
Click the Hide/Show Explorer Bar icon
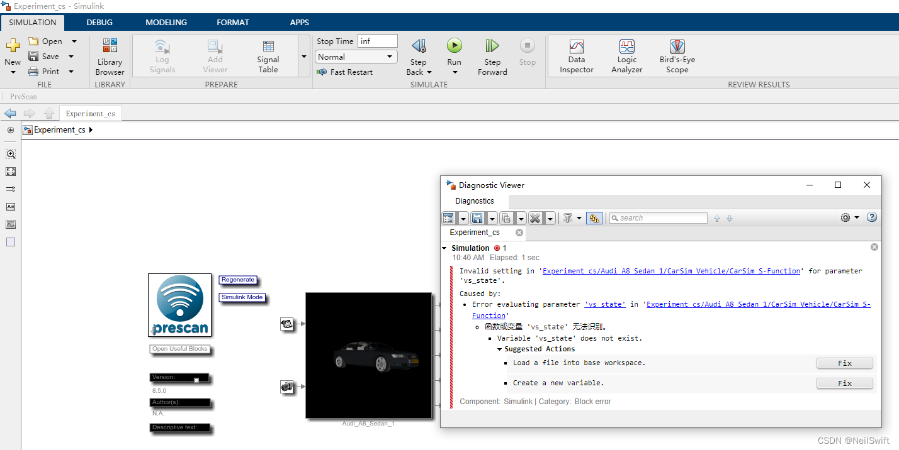(x=11, y=130)
